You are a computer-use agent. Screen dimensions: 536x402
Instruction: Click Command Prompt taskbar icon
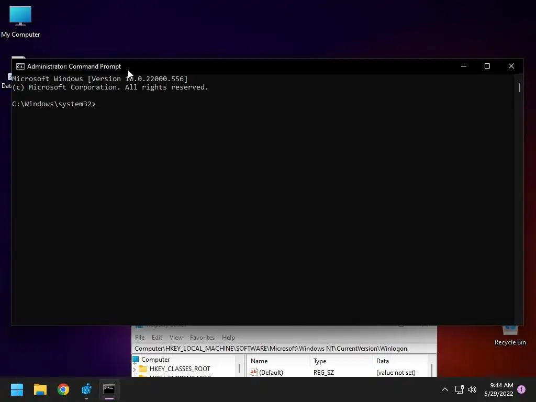click(109, 389)
